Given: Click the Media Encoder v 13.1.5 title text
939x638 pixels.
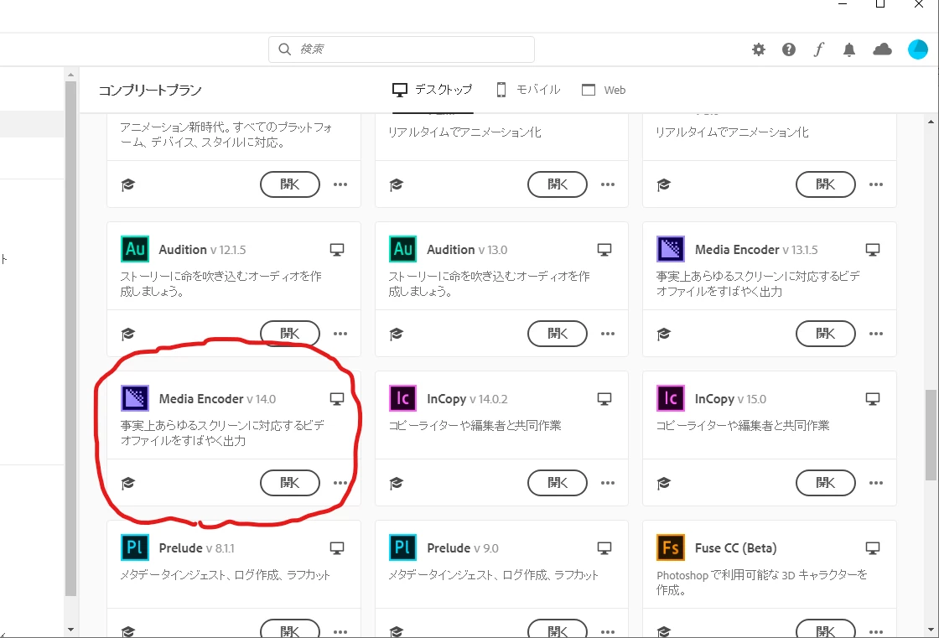Looking at the screenshot, I should coord(755,250).
